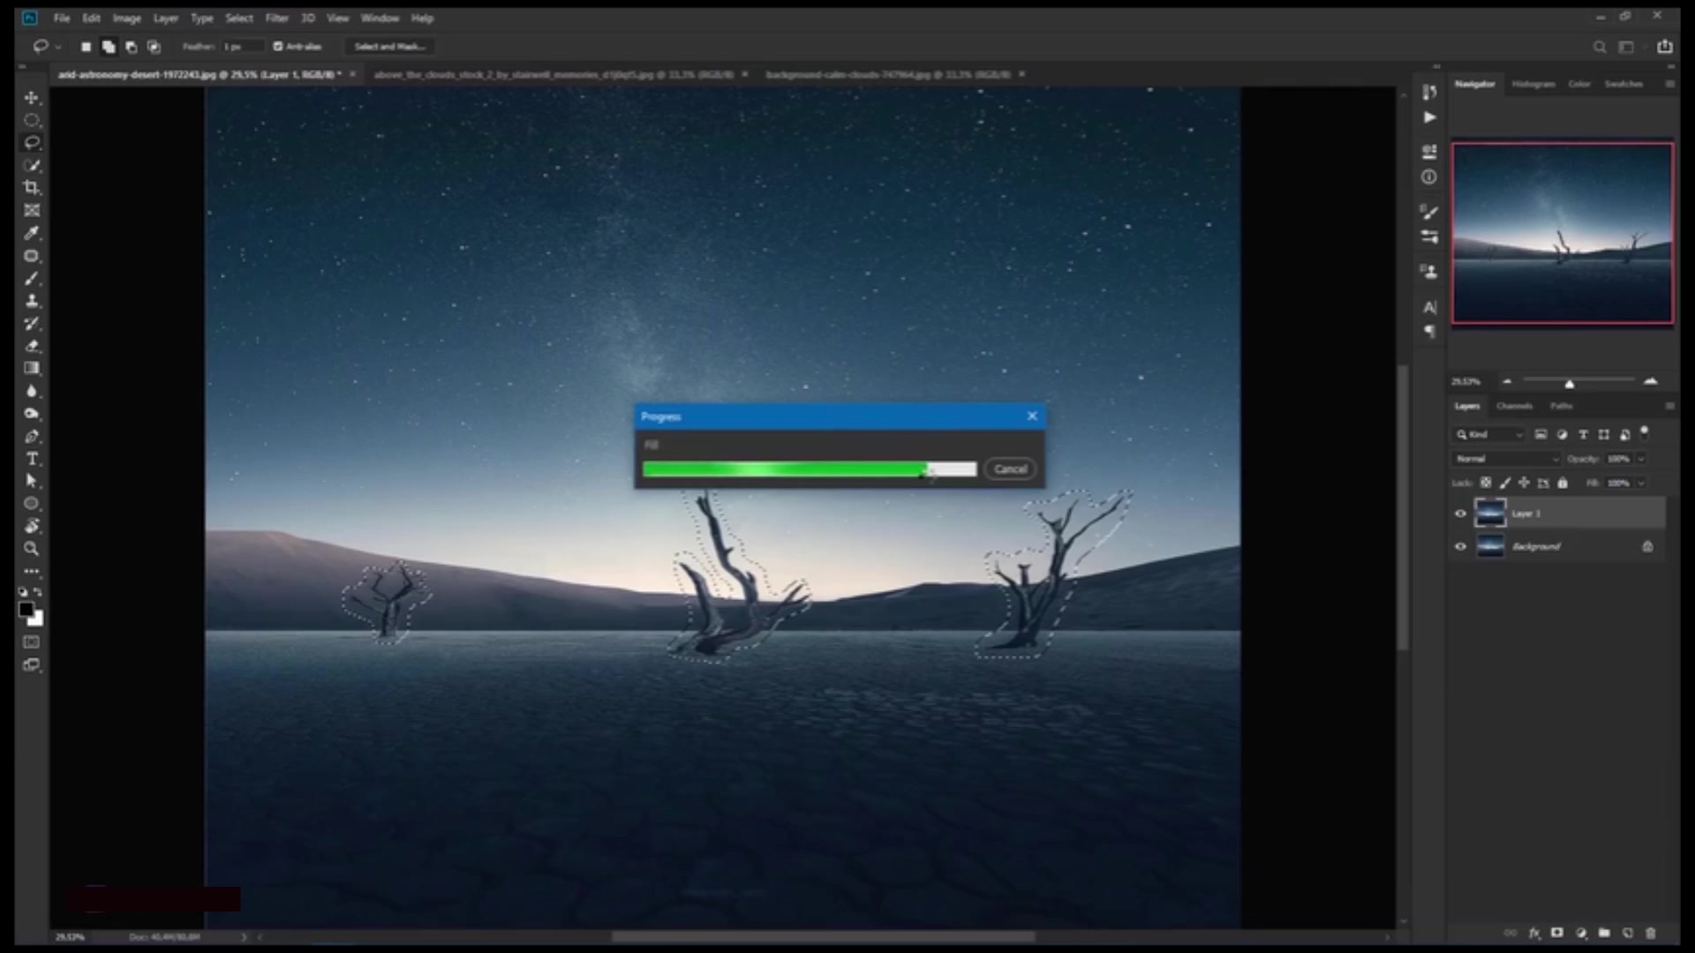Click the Navigator preview thumbnail
This screenshot has height=953, width=1695.
(x=1563, y=234)
